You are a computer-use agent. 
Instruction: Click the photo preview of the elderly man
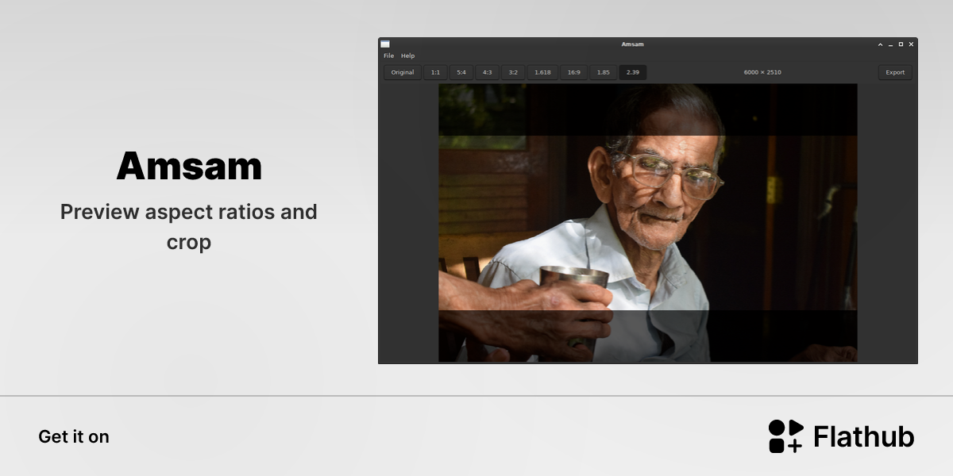(648, 223)
